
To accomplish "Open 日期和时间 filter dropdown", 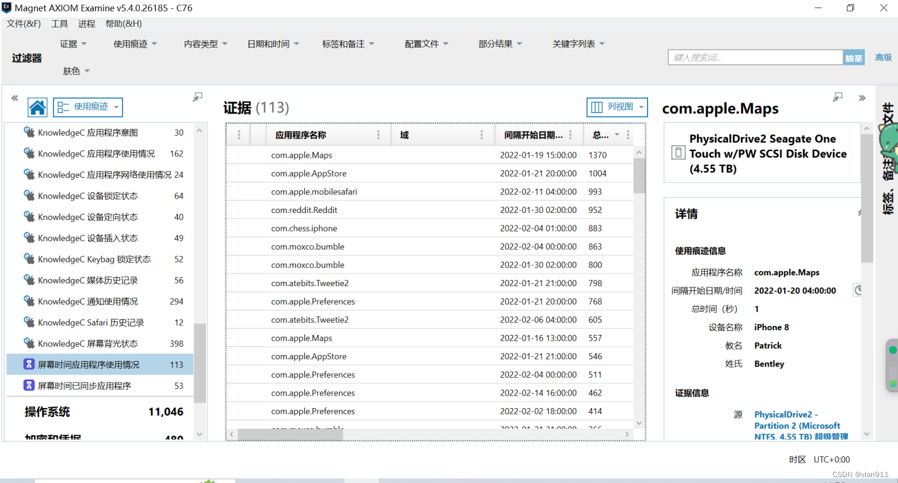I will pos(273,44).
